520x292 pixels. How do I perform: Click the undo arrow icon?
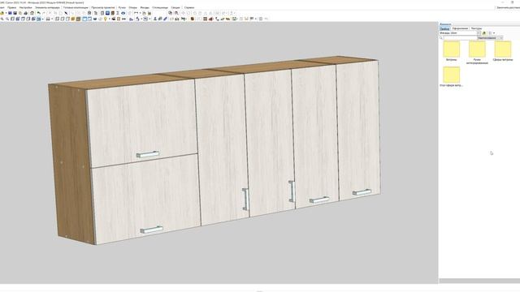[x=39, y=13]
